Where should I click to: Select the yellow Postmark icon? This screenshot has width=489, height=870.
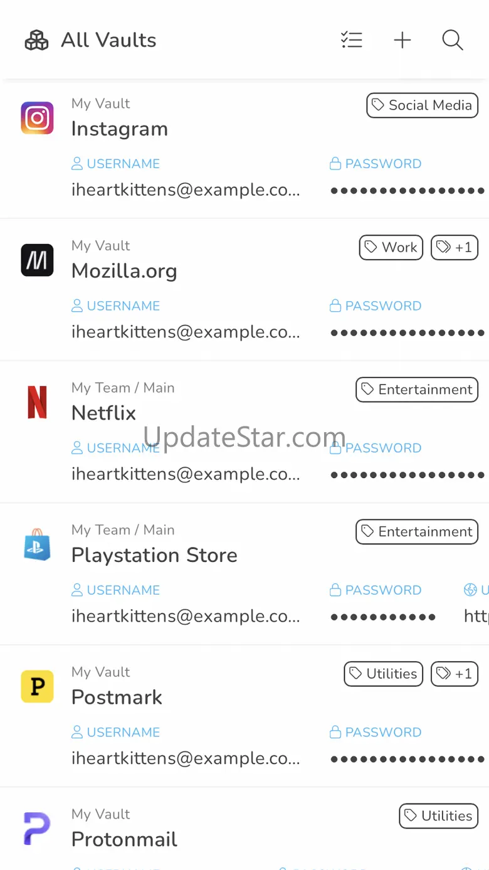[x=37, y=686]
